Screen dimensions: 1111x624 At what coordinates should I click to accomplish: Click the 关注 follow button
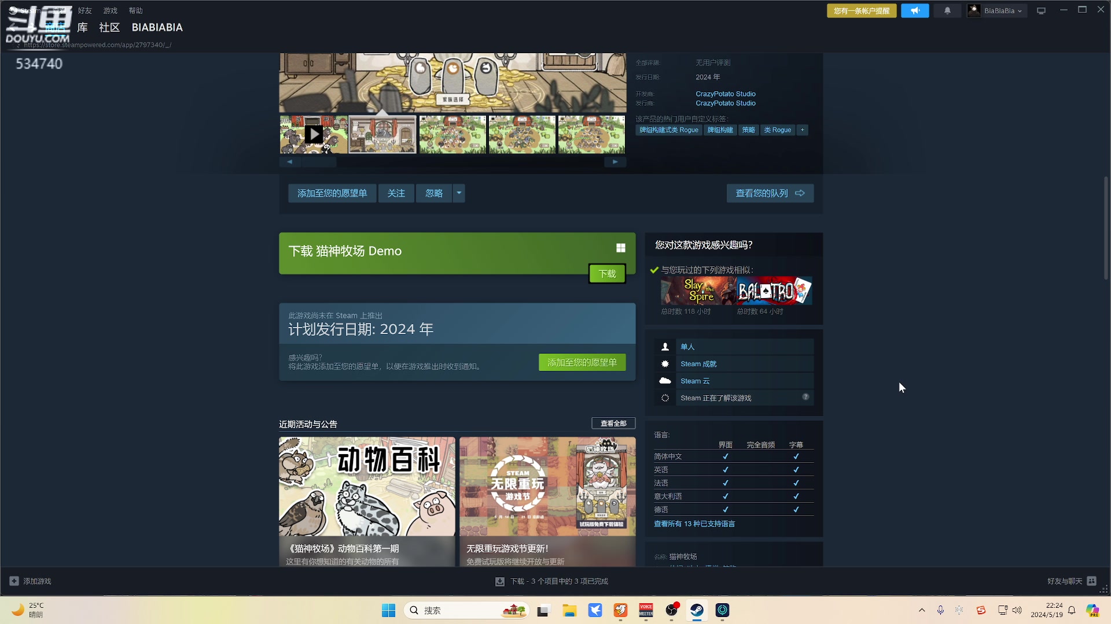click(396, 193)
